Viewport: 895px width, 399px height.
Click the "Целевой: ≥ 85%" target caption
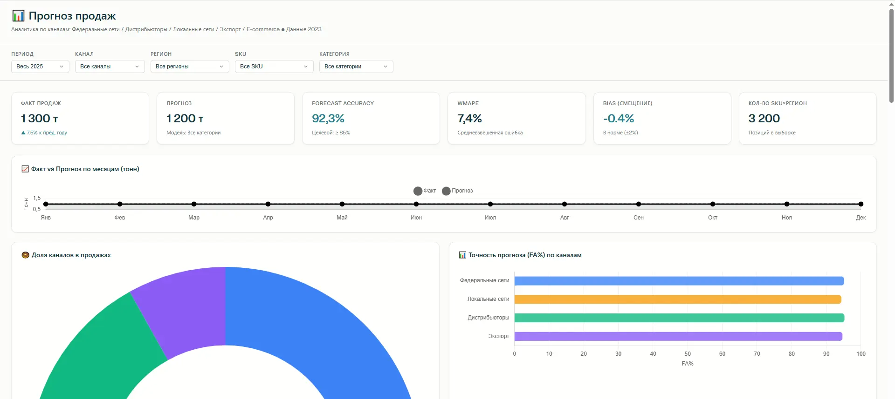(331, 133)
